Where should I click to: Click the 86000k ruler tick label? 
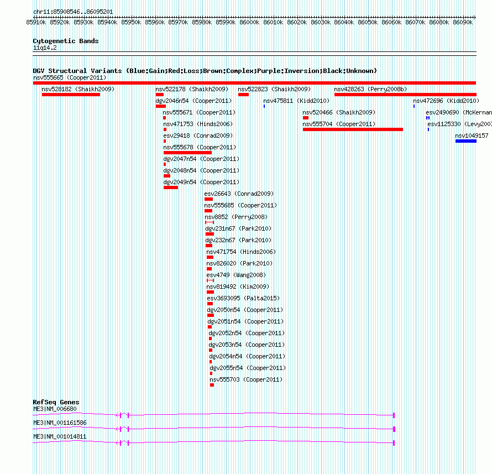pos(249,22)
